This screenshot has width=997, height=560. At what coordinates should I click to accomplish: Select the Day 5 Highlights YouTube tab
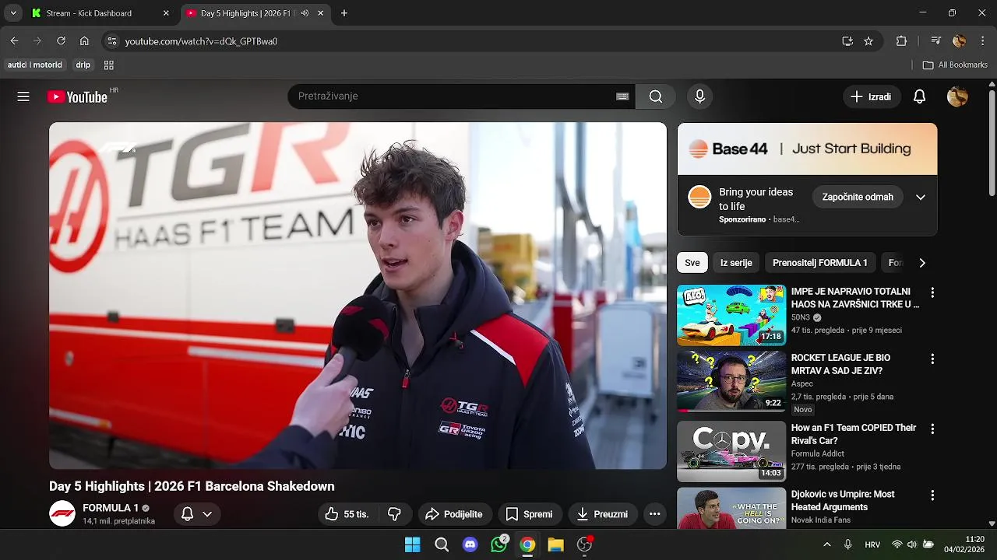[255, 13]
